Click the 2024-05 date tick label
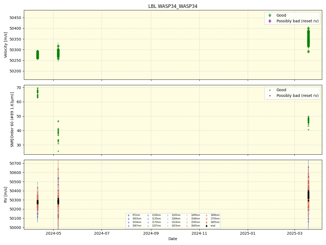 [53, 233]
